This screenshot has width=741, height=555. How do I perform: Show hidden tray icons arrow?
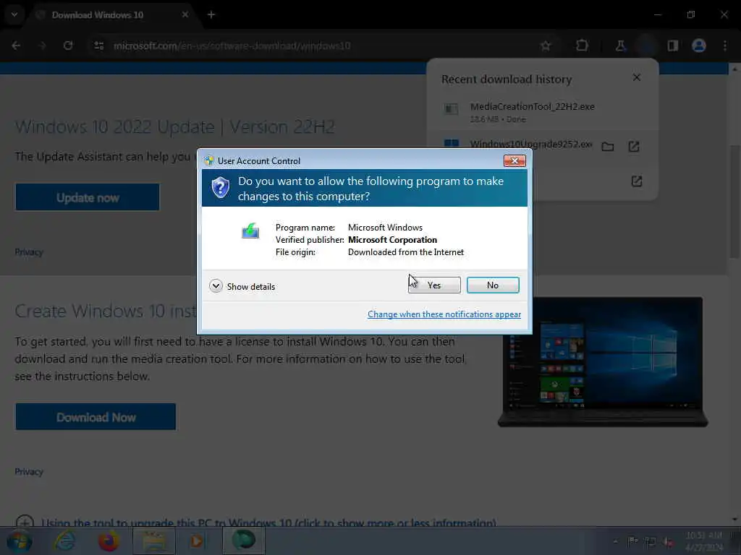click(615, 542)
